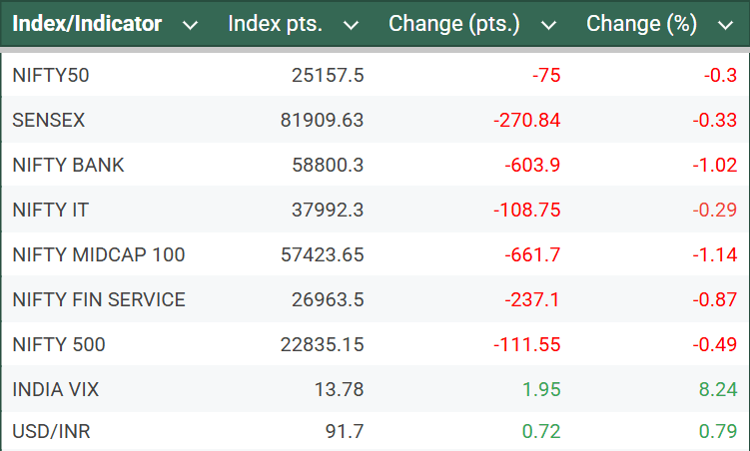Click the Change (%) header label
Viewport: 750px width, 451px height.
(641, 24)
